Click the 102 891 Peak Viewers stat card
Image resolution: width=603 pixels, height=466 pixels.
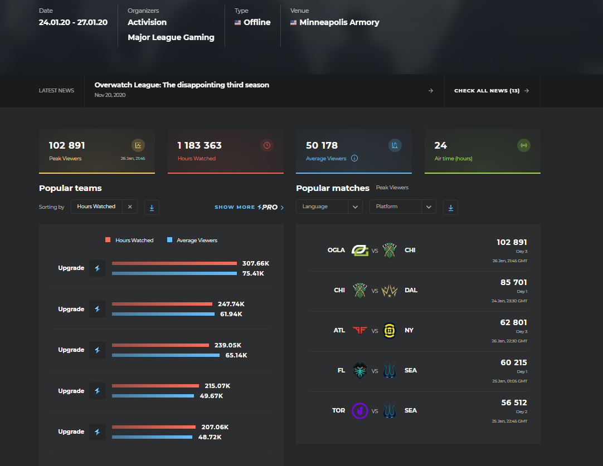coord(97,151)
